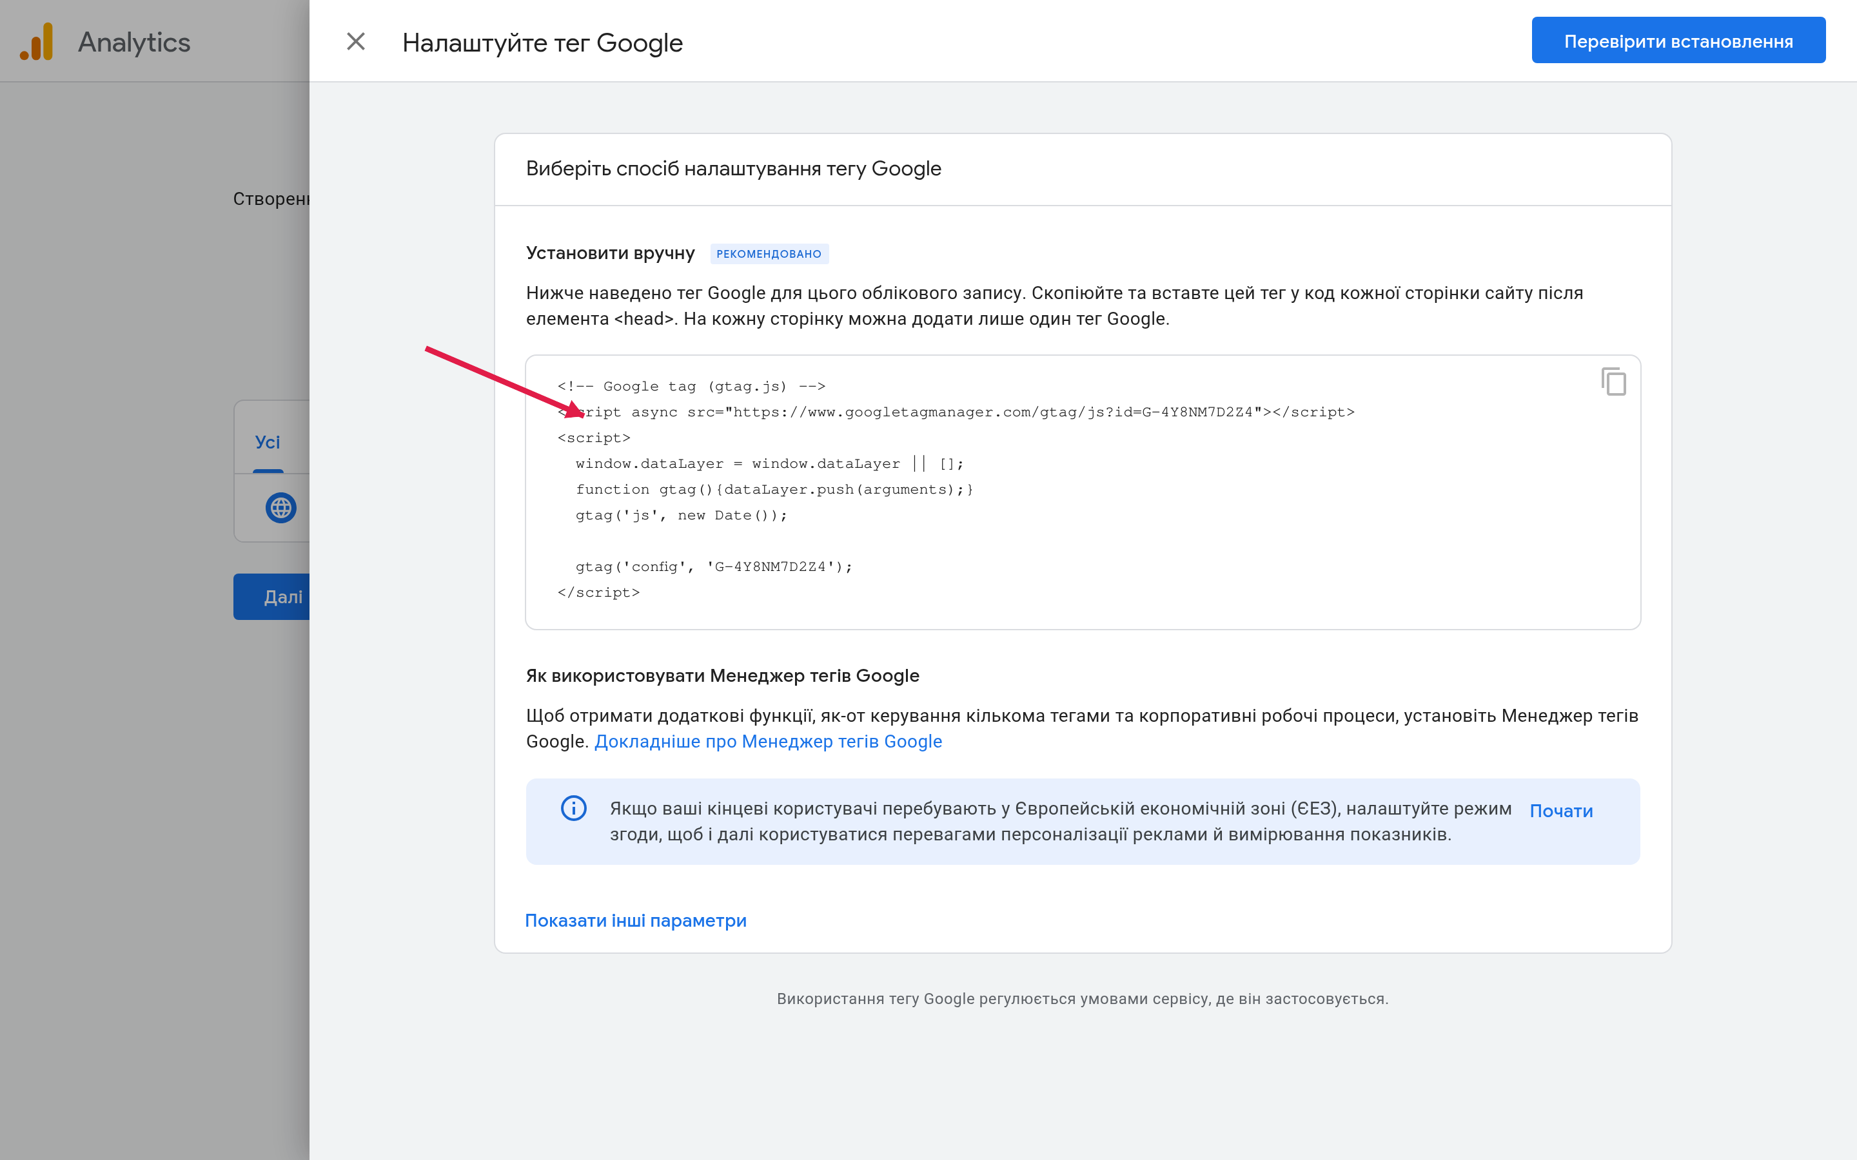The height and width of the screenshot is (1160, 1857).
Task: Click the function gtag() code line
Action: pos(774,490)
